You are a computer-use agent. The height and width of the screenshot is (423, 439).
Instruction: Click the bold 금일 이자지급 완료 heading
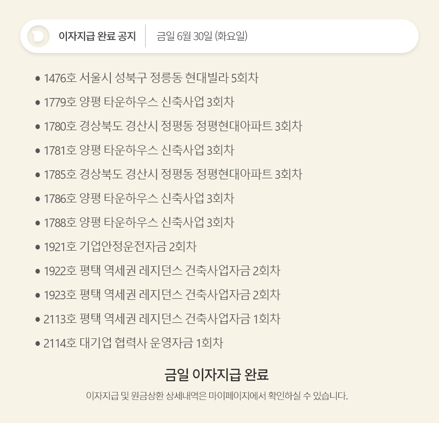click(216, 374)
